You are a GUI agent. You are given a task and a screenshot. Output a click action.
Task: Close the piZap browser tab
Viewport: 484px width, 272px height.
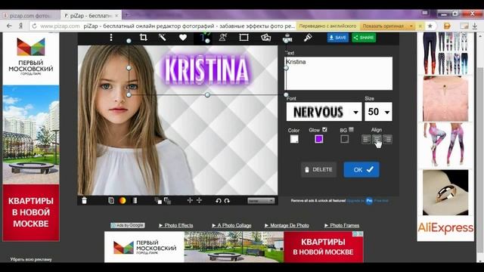(116, 15)
